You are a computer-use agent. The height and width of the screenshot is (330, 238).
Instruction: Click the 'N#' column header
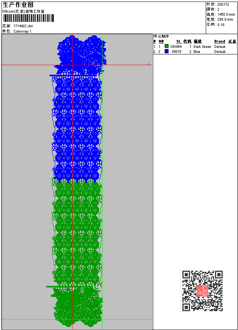[161, 41]
